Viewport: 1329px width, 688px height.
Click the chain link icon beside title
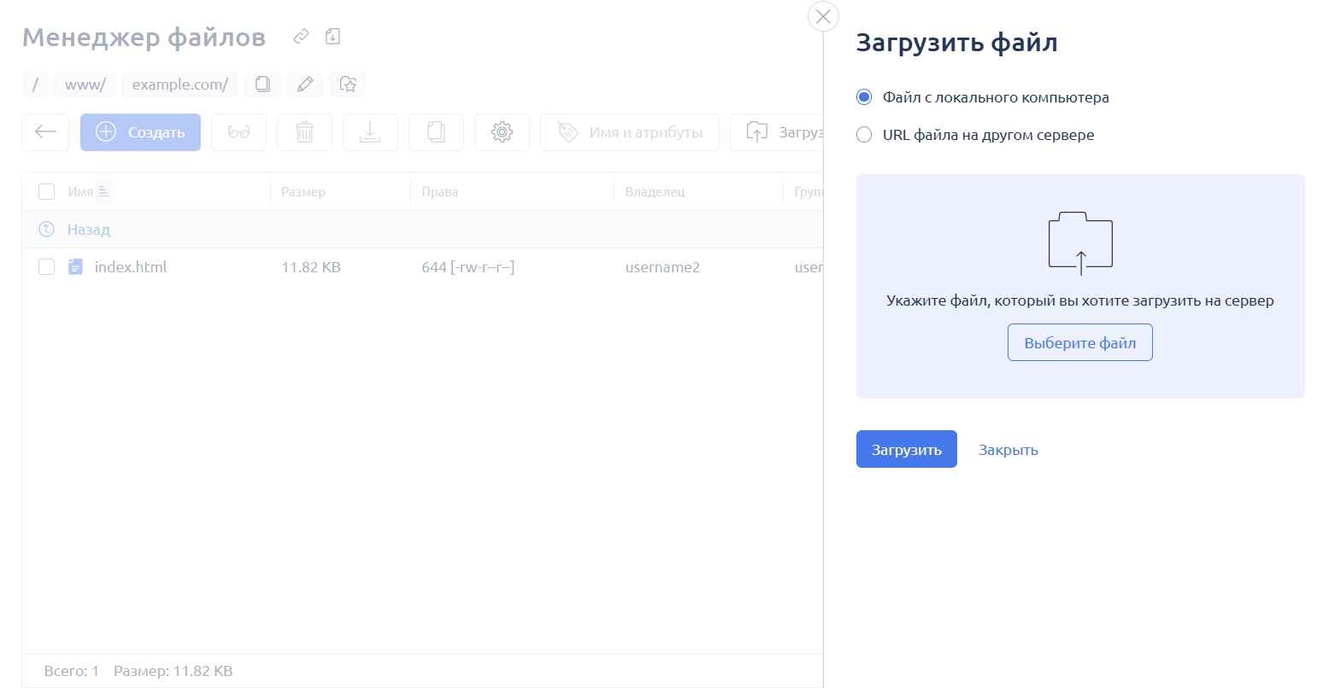(301, 36)
